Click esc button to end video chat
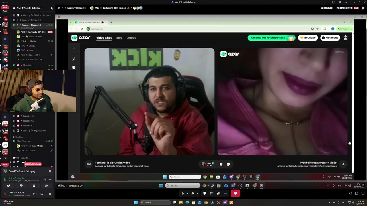Screen dimensions: 367x206 89,164
